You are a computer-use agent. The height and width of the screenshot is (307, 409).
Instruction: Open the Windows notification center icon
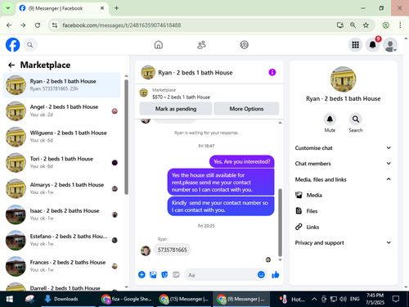(396, 299)
